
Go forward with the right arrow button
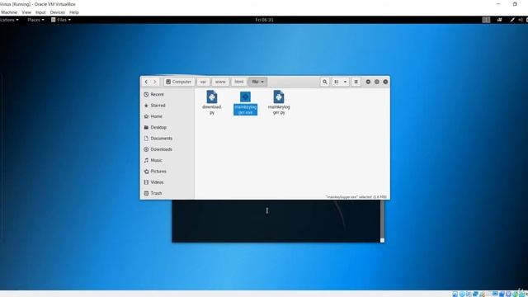[x=155, y=82]
